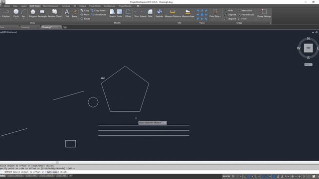Select the Fillet tool
This screenshot has height=179, width=319.
pos(150,13)
